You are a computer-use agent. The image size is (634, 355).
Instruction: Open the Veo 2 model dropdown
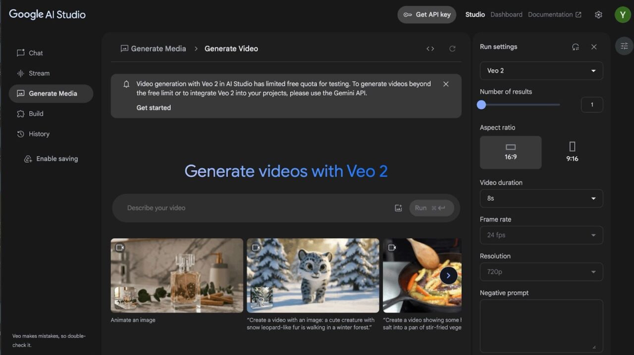[541, 71]
